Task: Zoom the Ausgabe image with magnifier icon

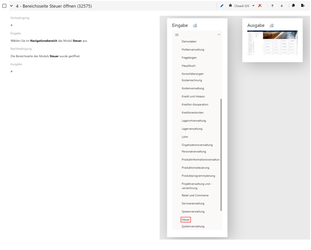Action: coord(272,26)
